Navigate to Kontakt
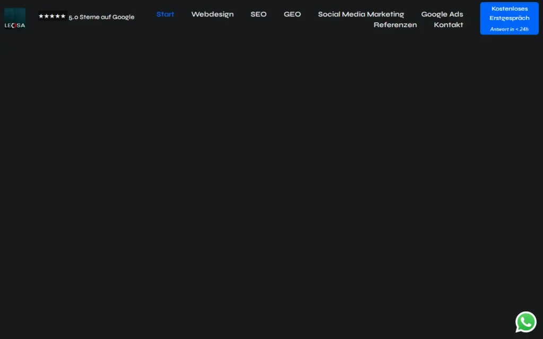 (449, 25)
